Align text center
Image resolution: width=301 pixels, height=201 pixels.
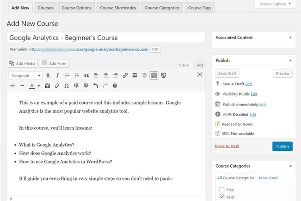(x=106, y=75)
